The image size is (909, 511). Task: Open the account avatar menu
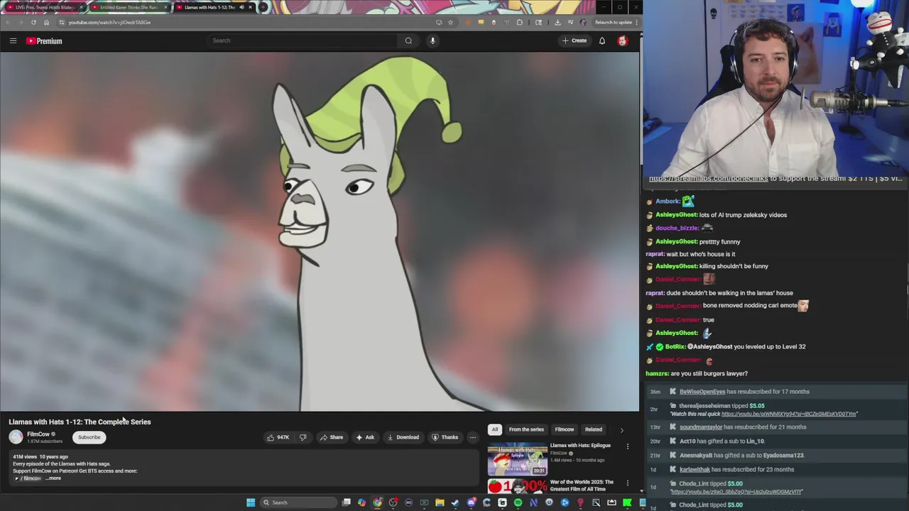(x=623, y=40)
